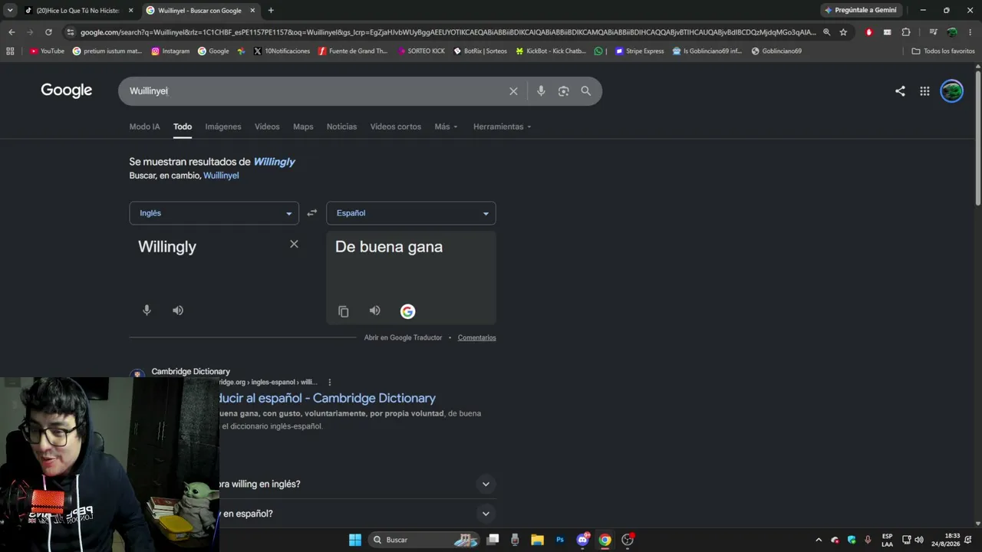Expand the 'willing en inglés' question

pyautogui.click(x=486, y=484)
